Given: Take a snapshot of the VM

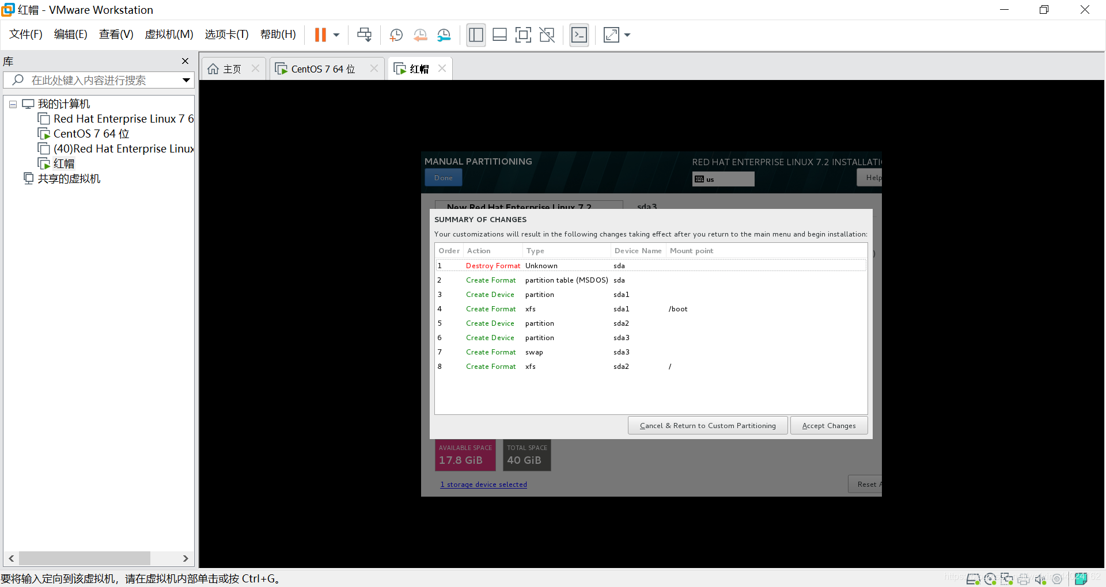Looking at the screenshot, I should 396,35.
